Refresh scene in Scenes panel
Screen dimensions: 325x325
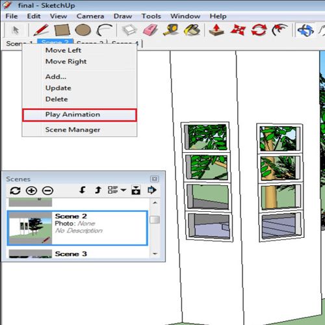point(15,190)
